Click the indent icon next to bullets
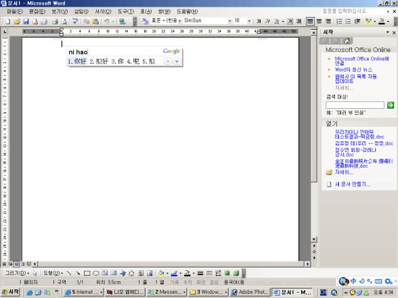The height and width of the screenshot is (298, 398). pos(357,22)
